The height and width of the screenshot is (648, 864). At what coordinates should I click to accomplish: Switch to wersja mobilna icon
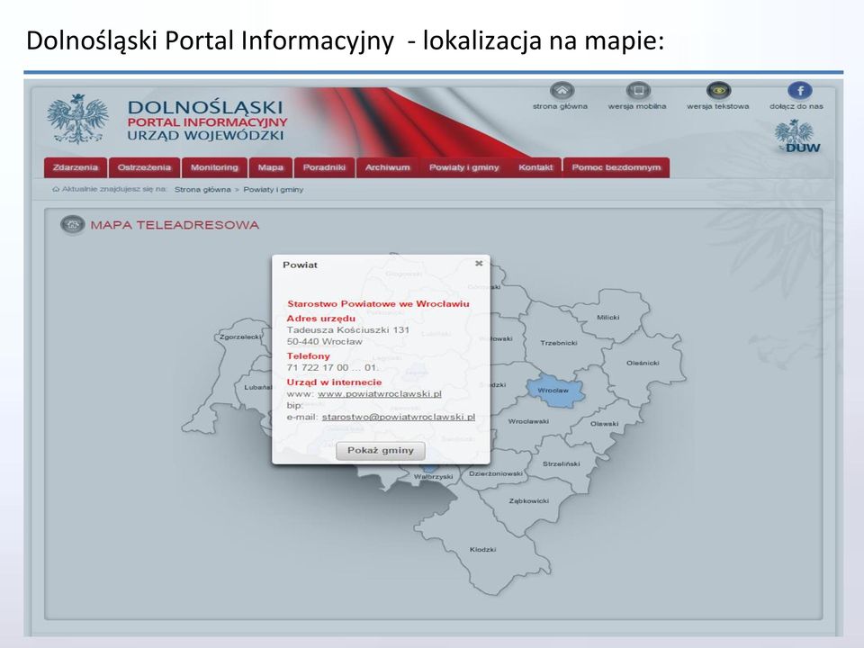638,90
